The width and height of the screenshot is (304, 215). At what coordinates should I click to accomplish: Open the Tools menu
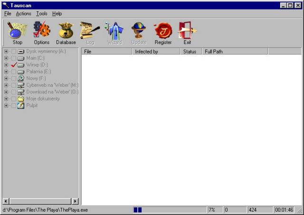click(42, 14)
